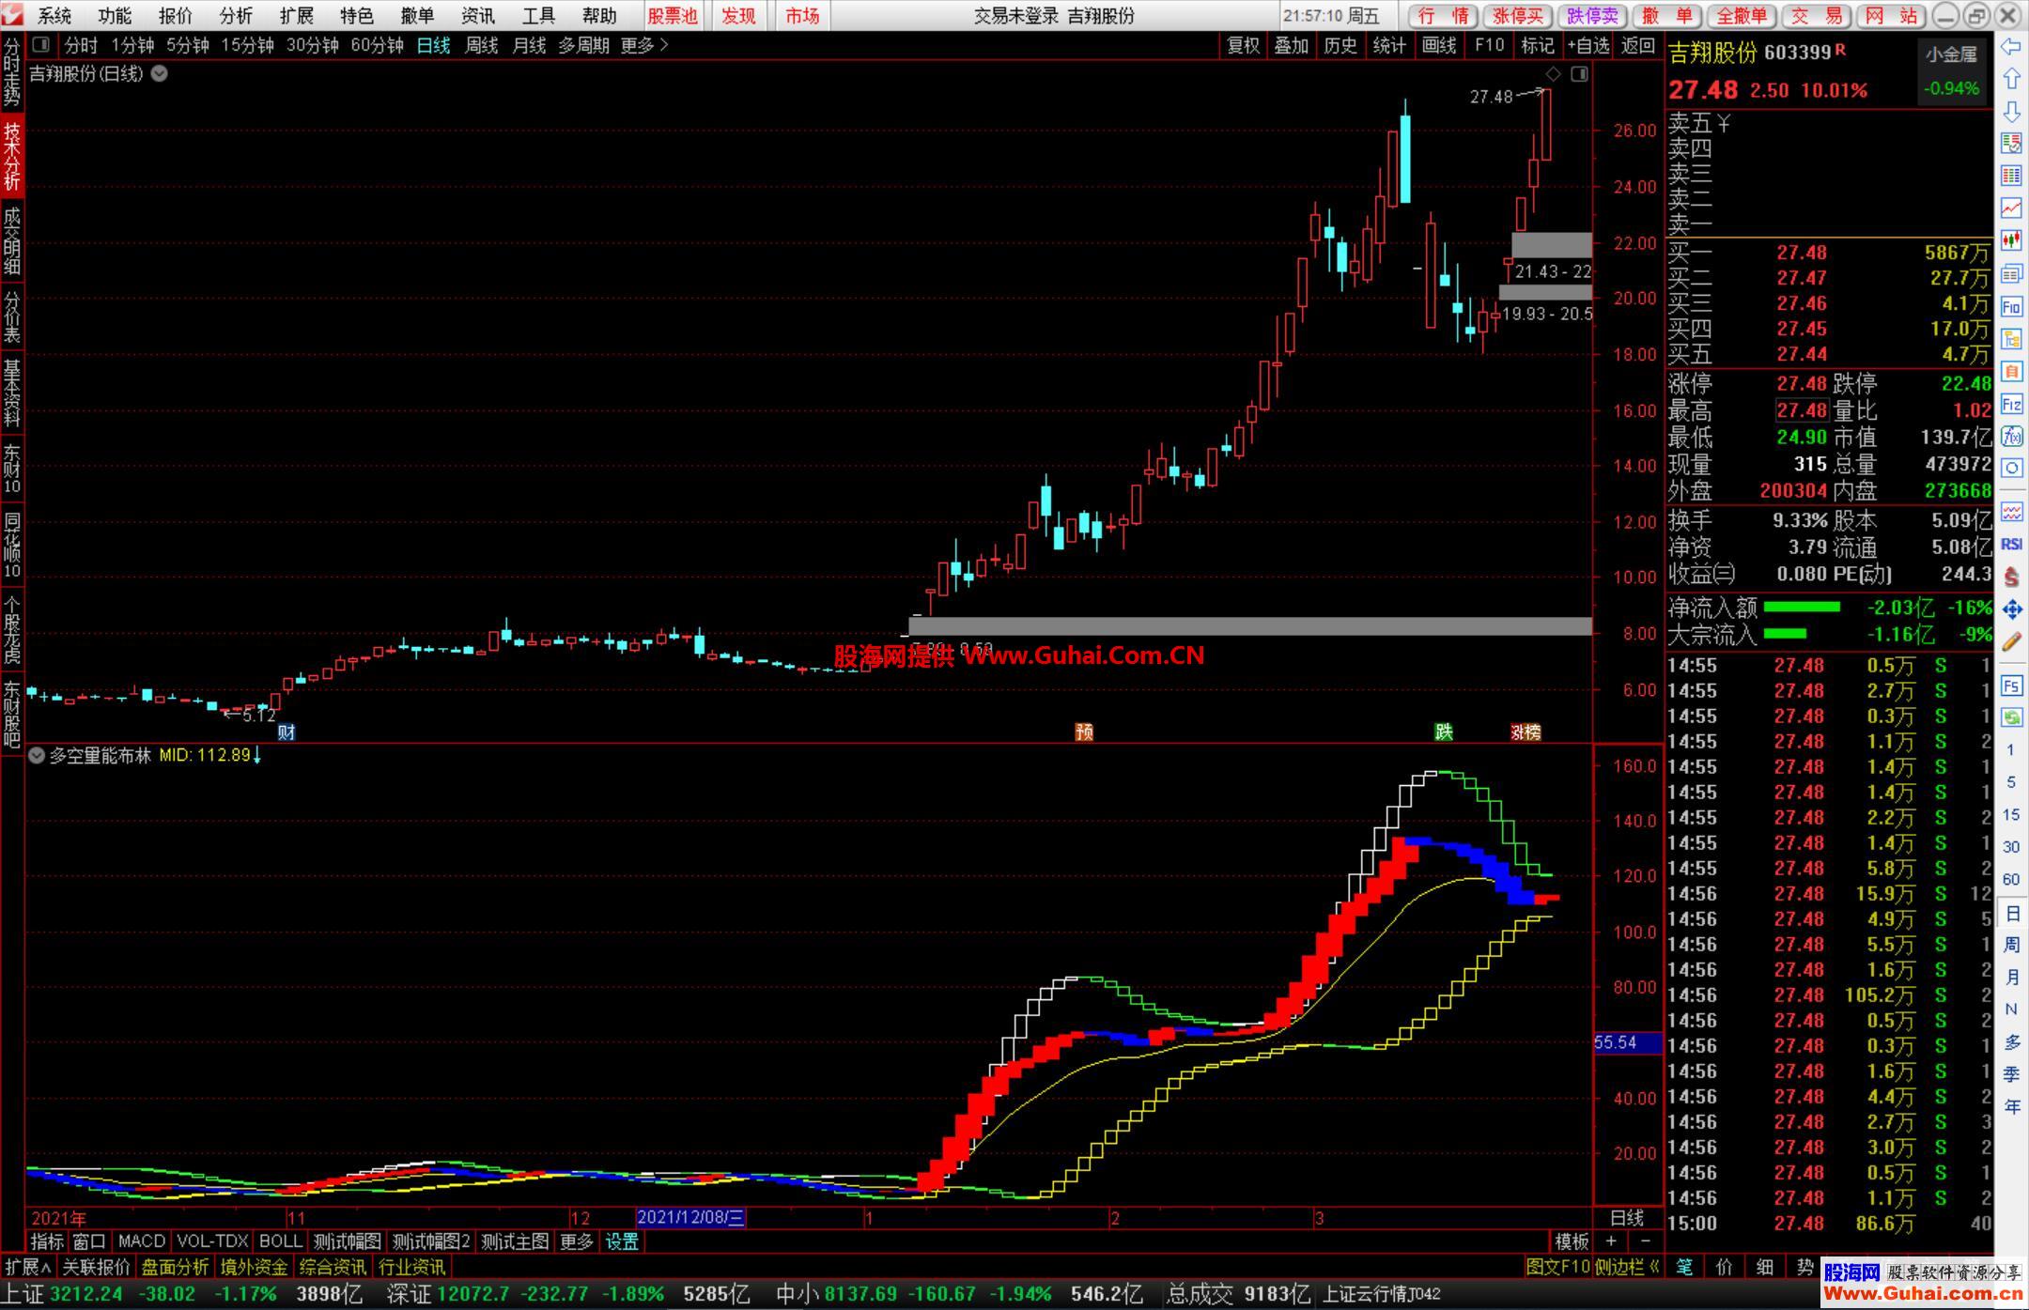
Task: Click the tree structure icon in right toolbar
Action: point(2011,339)
